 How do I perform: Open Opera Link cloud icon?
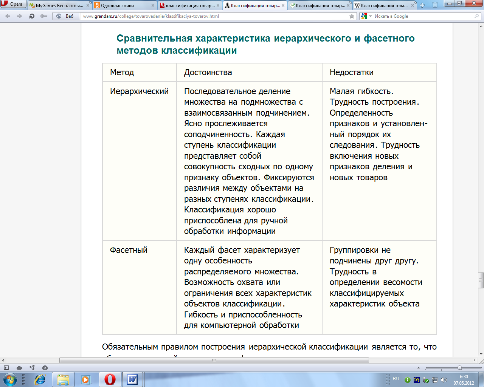click(x=19, y=368)
